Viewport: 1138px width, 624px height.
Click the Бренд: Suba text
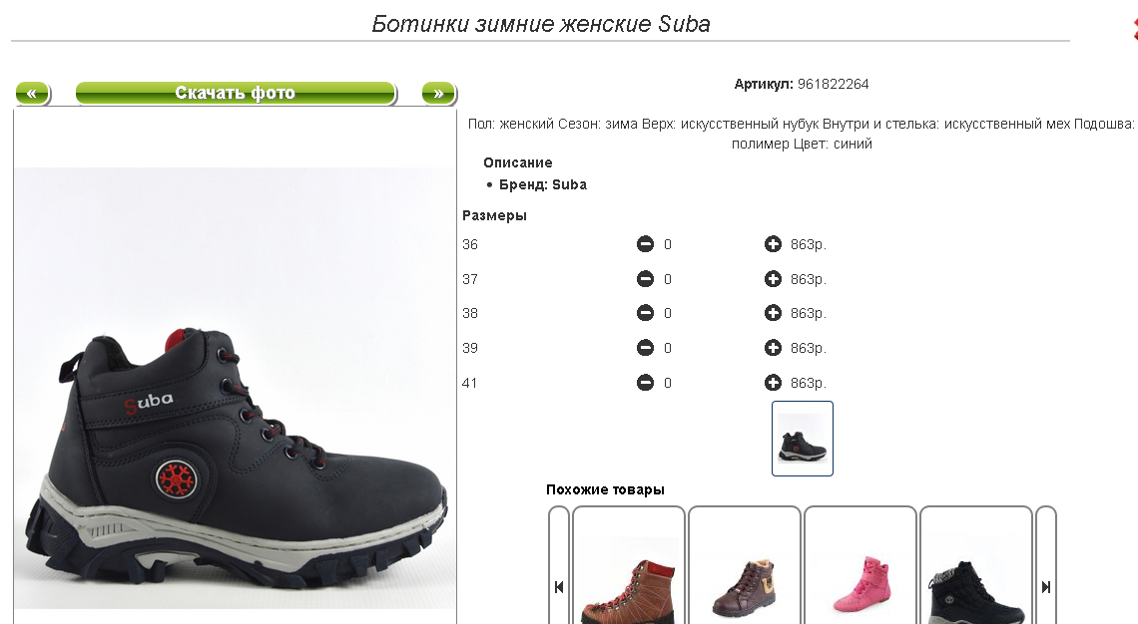click(x=543, y=184)
